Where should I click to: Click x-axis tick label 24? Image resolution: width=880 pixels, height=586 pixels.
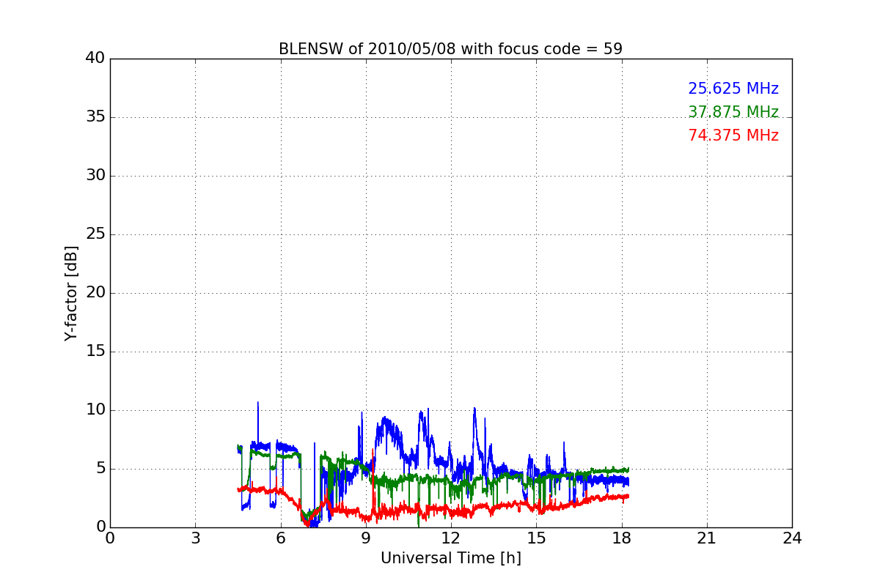(792, 538)
